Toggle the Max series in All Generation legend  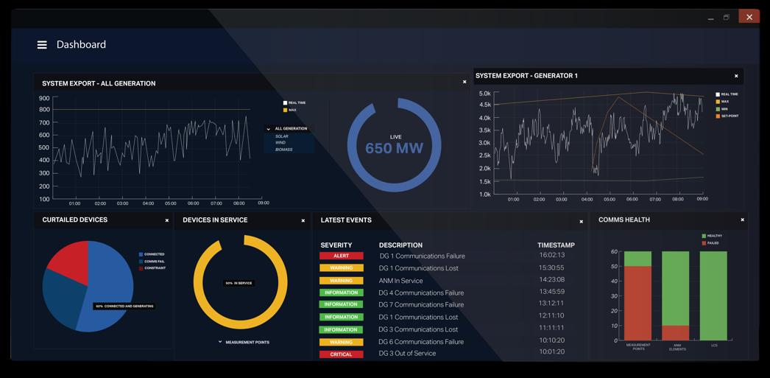click(x=290, y=110)
